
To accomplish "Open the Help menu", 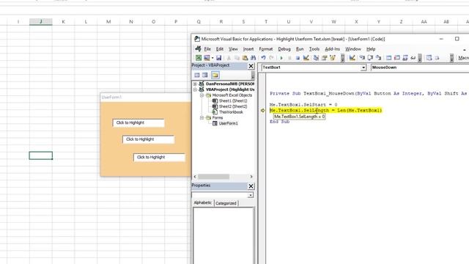I will tap(371, 49).
